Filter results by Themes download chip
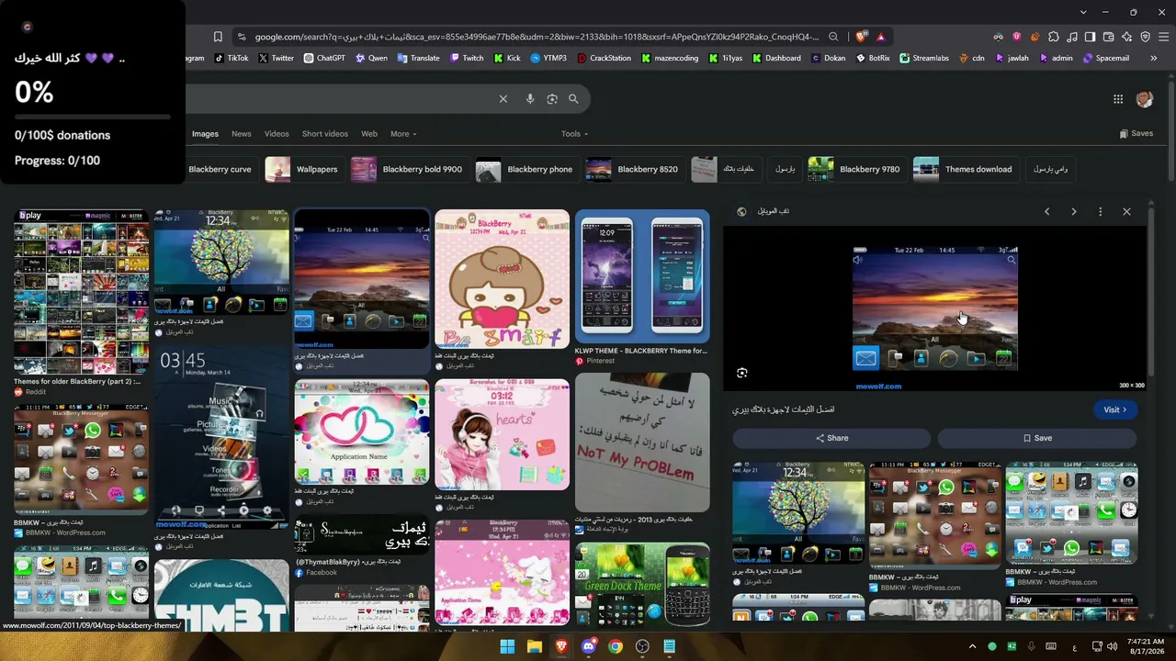 pos(966,169)
